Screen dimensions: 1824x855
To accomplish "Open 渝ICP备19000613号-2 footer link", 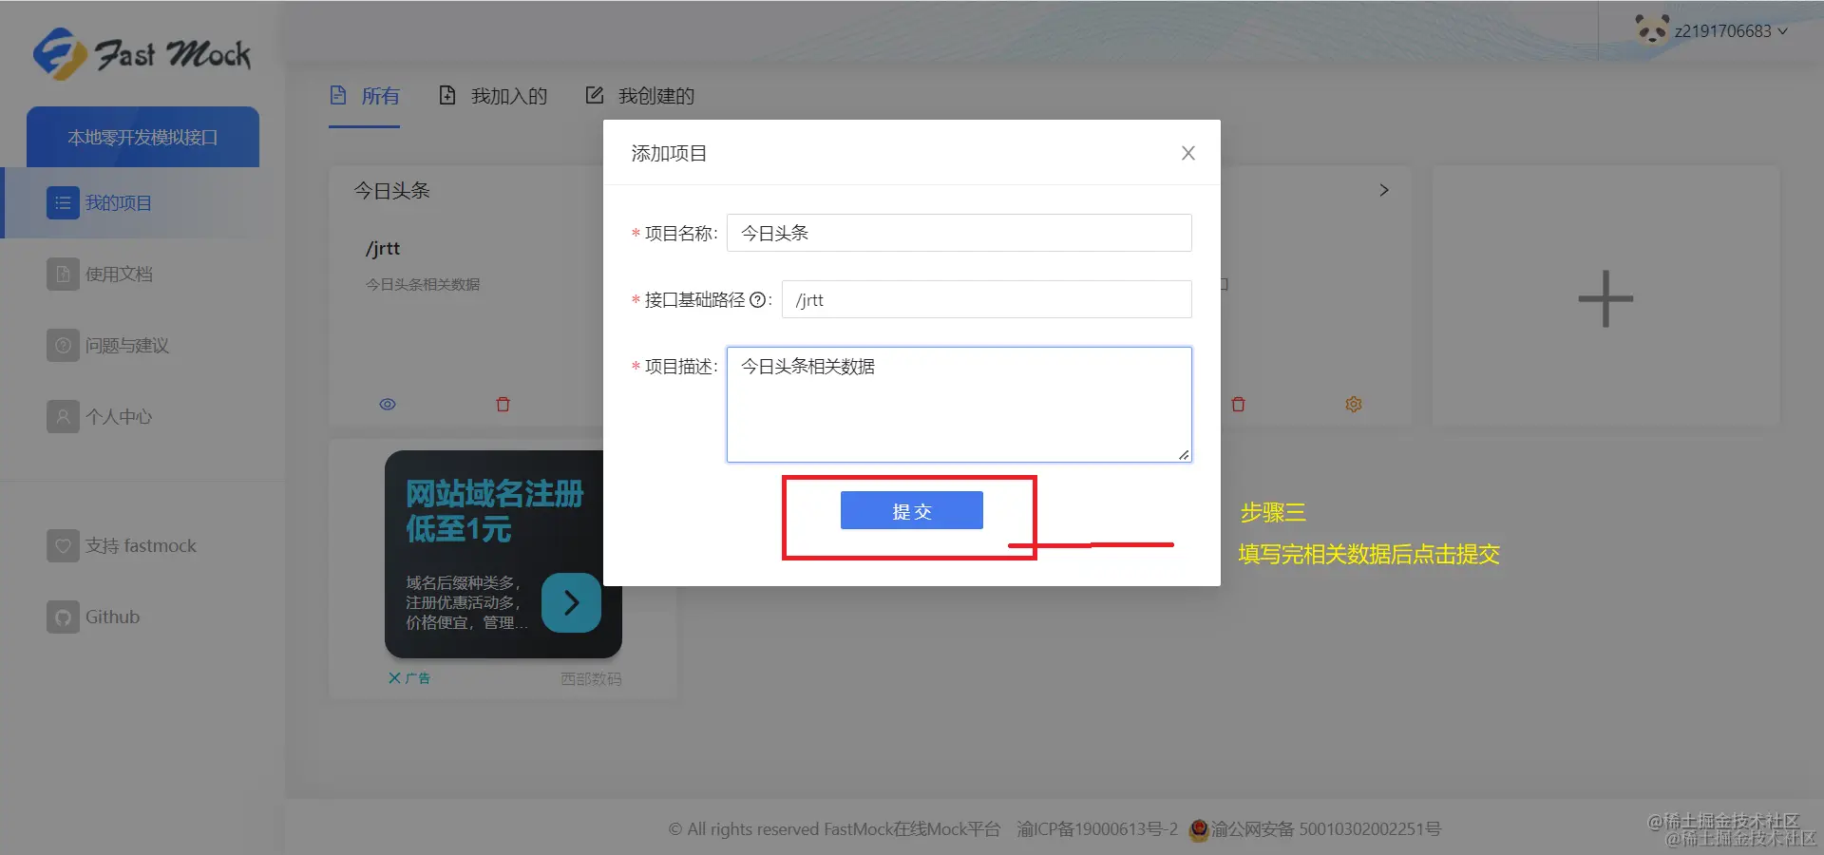I will pyautogui.click(x=1096, y=829).
